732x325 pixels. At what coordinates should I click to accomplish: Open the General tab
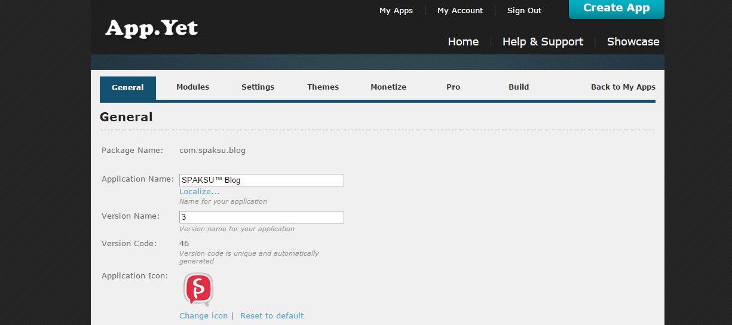[128, 87]
